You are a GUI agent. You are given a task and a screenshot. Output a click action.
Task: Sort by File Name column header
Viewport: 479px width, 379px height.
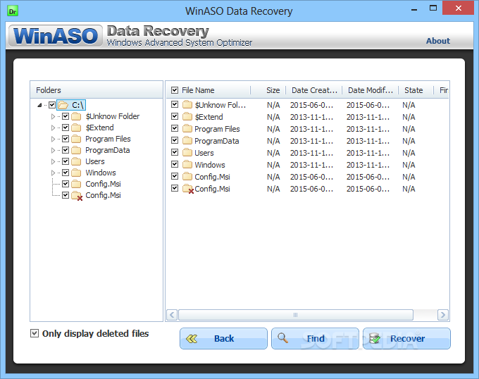point(198,90)
